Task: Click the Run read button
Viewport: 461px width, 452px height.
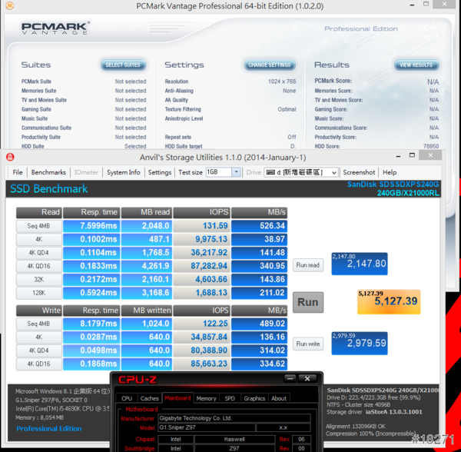Action: (308, 265)
